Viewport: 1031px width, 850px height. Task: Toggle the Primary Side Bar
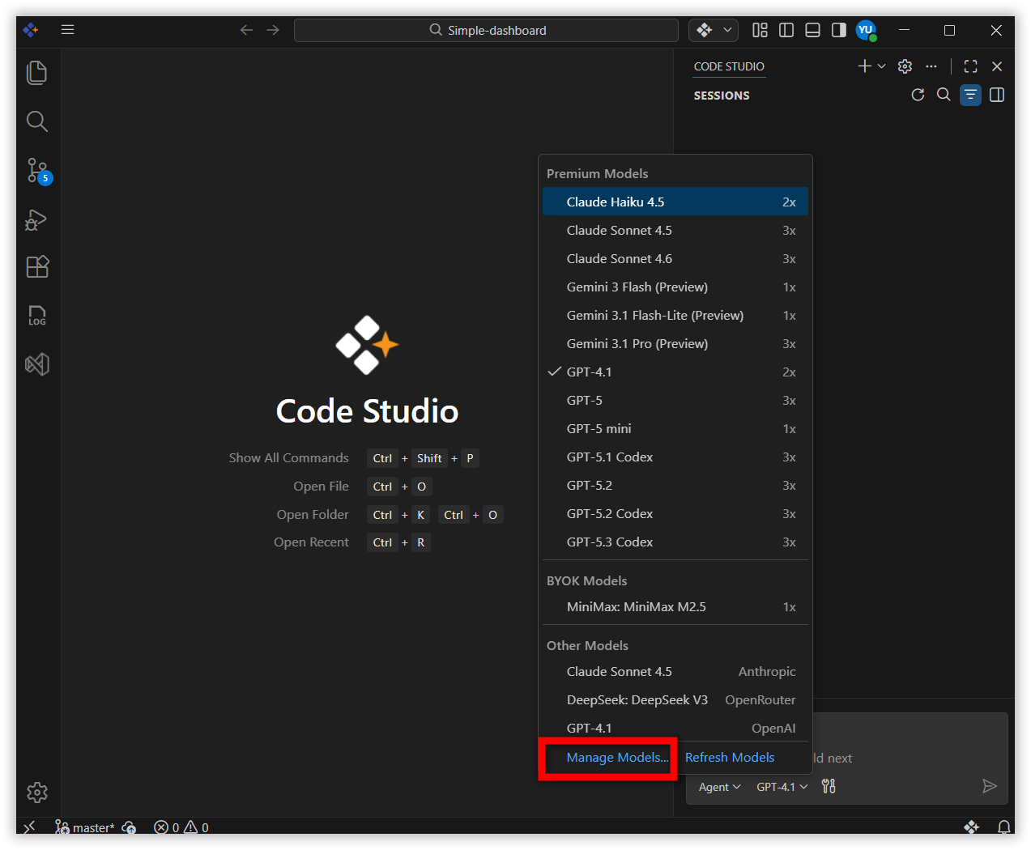click(x=786, y=30)
